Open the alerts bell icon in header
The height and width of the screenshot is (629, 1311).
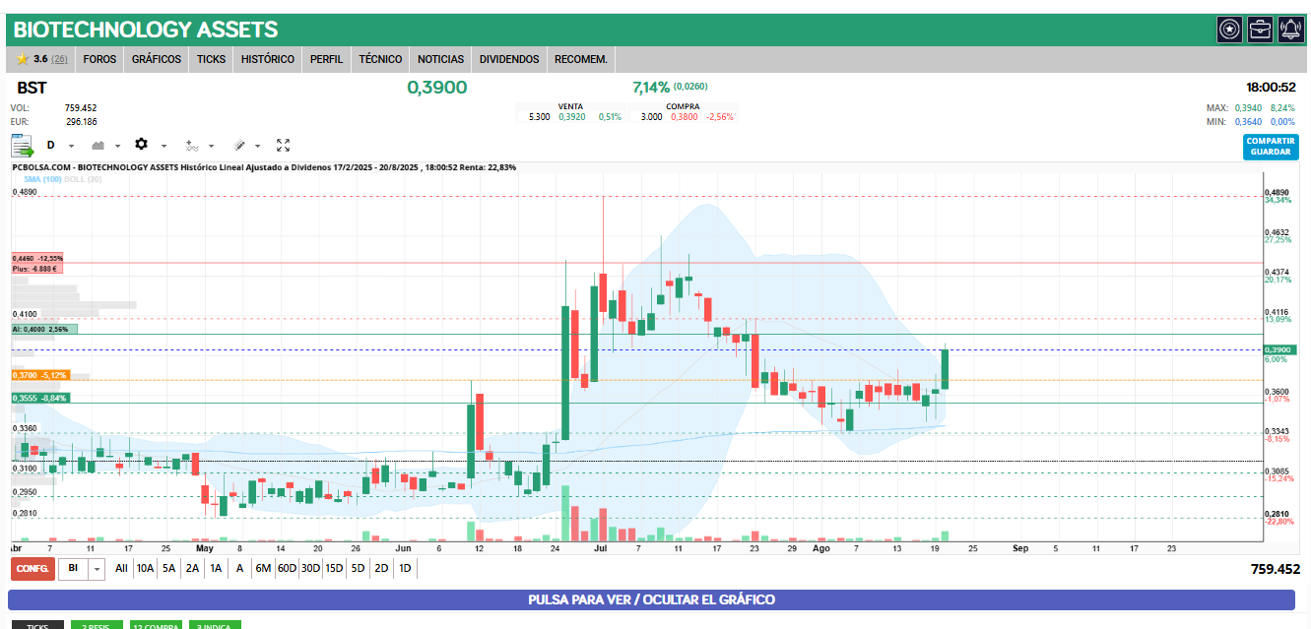(x=1290, y=30)
